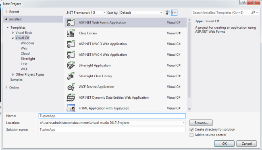
Task: Select HTML Application with TypeScript text
Action: click(x=104, y=108)
